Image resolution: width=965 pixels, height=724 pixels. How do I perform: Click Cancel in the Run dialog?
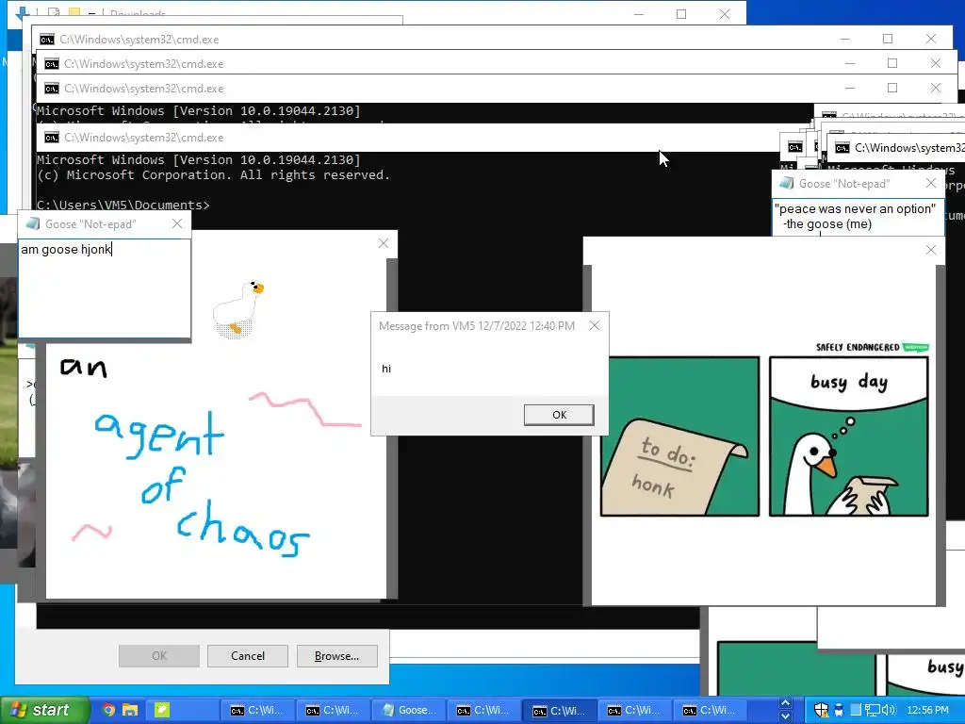[248, 656]
